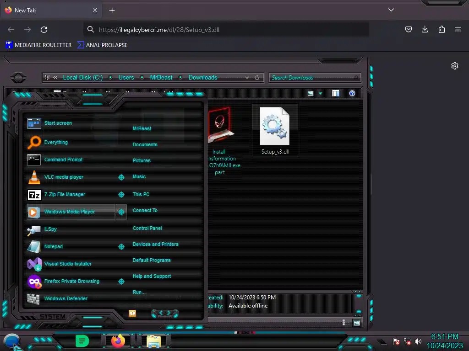Open Default Programs
Screen dimensions: 469x351
coord(151,260)
